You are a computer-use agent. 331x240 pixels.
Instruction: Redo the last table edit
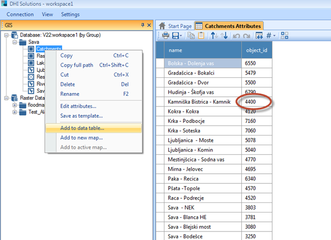click(x=246, y=36)
